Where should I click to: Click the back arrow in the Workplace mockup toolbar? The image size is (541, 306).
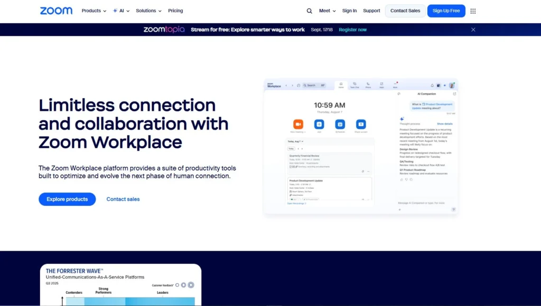point(286,85)
